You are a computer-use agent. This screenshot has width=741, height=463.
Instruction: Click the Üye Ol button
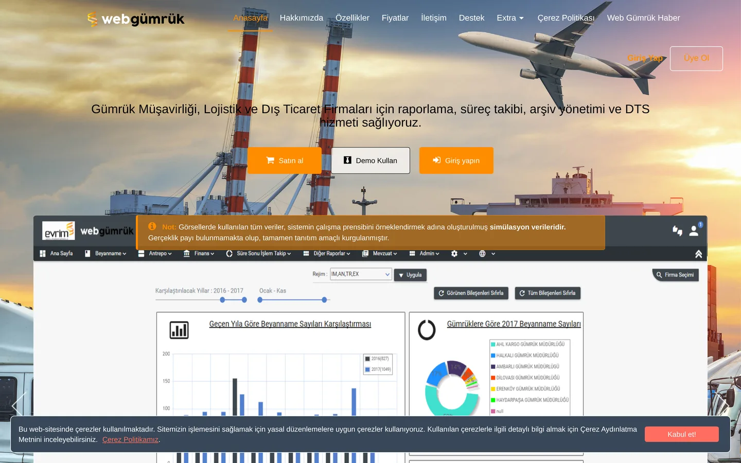[696, 59]
